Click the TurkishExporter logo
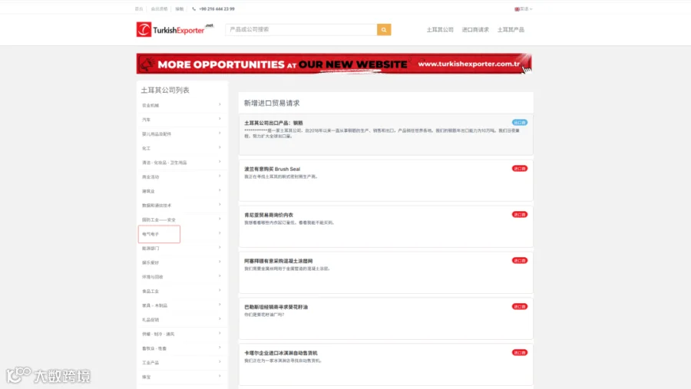The height and width of the screenshot is (389, 691). pyautogui.click(x=174, y=29)
